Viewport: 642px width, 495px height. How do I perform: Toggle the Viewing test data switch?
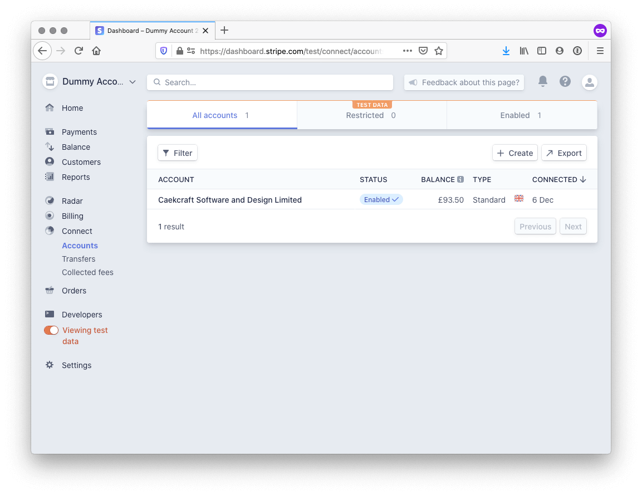[x=51, y=330]
